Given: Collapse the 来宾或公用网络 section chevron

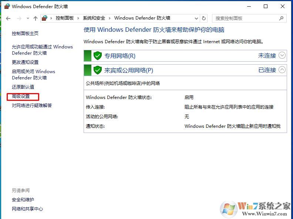Looking at the screenshot, I should (x=282, y=70).
